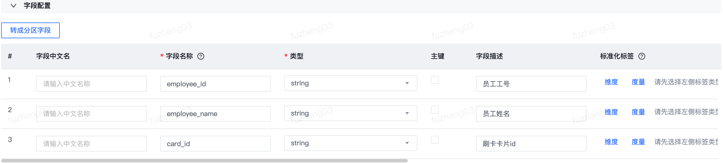
Task: Focus the employee_name field name input
Action: [215, 114]
